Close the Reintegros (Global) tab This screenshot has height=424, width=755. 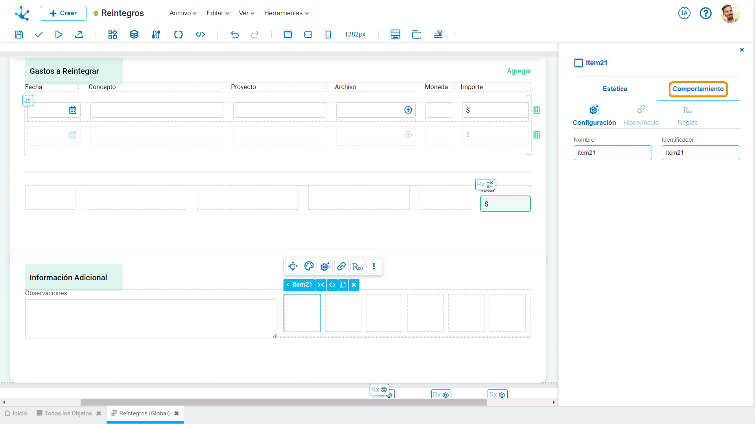[x=177, y=413]
